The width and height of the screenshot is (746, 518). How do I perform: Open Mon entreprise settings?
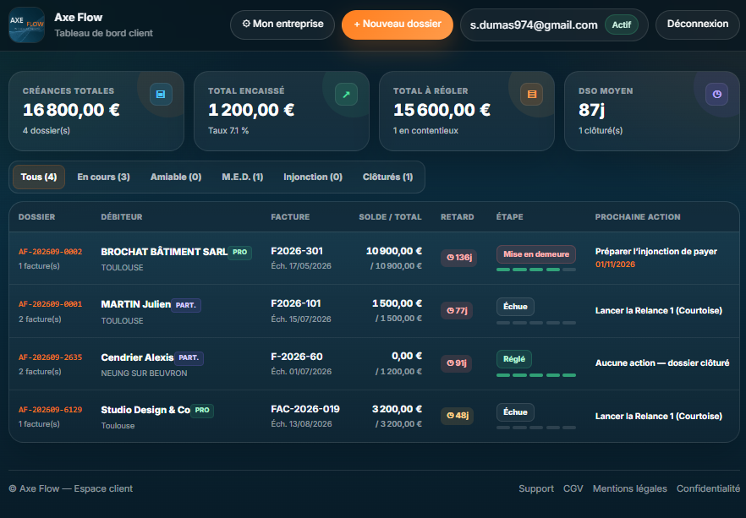[x=282, y=25]
